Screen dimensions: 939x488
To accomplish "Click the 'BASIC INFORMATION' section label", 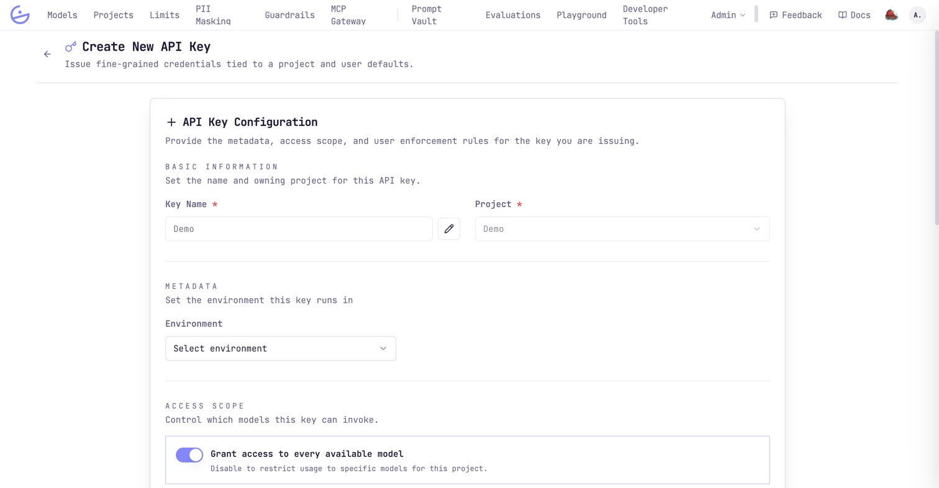I will point(222,167).
